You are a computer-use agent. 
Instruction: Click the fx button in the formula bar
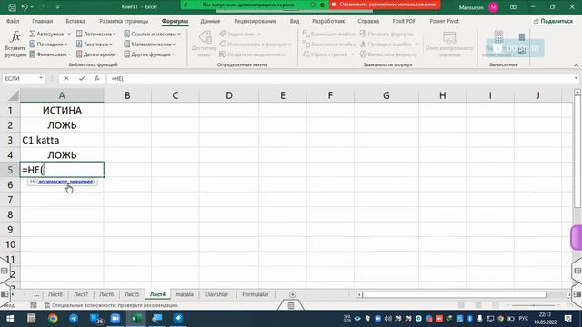pyautogui.click(x=97, y=78)
